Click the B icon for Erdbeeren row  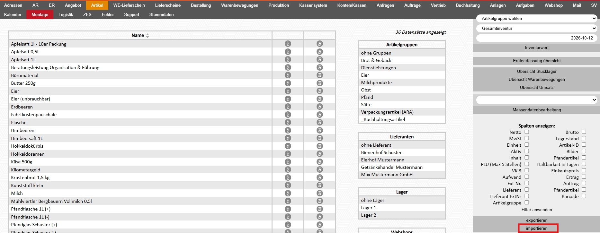click(319, 107)
